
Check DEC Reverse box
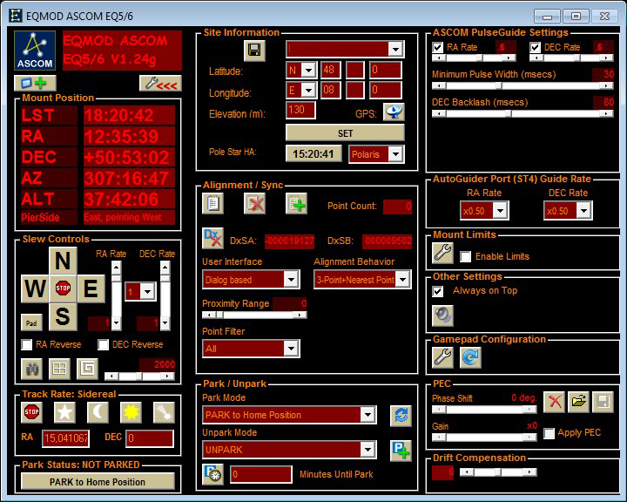pyautogui.click(x=103, y=344)
